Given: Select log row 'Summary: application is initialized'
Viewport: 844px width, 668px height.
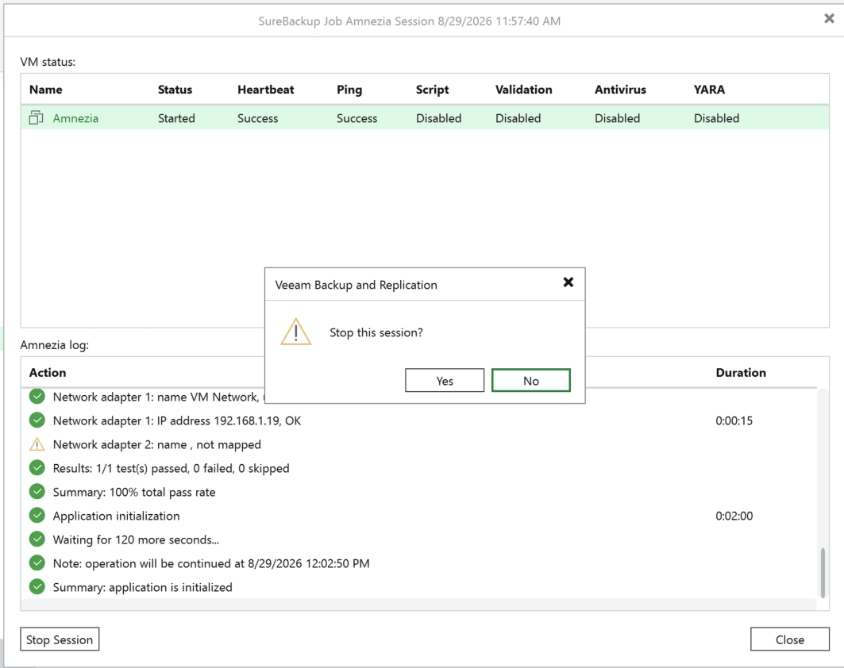Looking at the screenshot, I should (418, 587).
